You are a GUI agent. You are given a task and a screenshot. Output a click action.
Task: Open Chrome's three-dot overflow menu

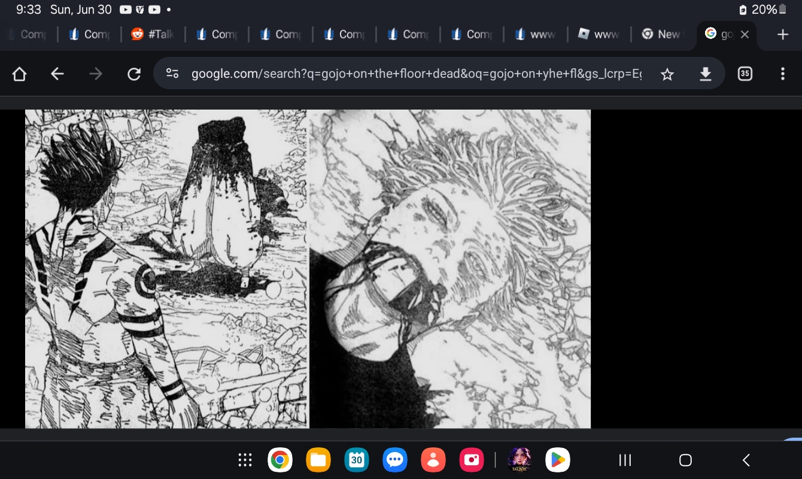[x=782, y=74]
